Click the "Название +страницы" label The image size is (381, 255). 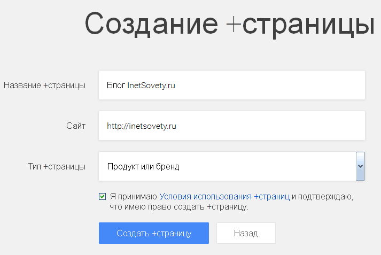click(x=44, y=86)
